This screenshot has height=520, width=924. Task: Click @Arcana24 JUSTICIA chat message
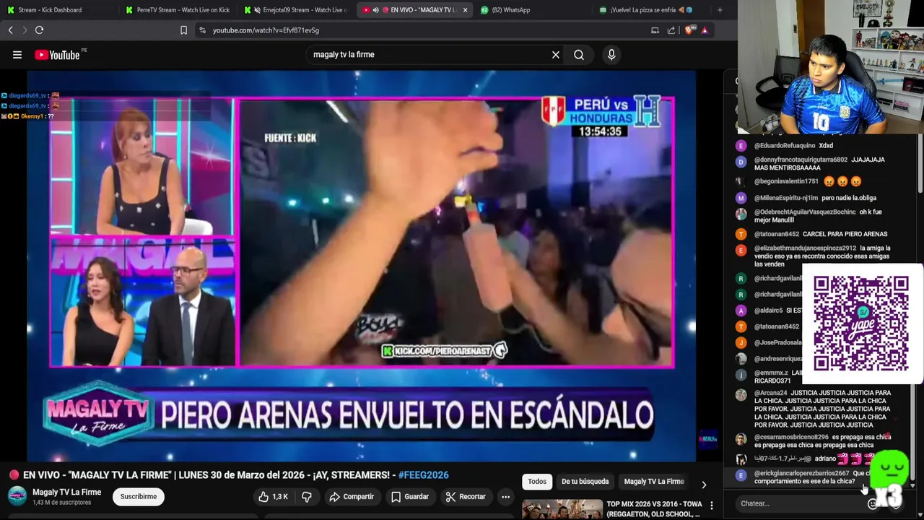[822, 409]
